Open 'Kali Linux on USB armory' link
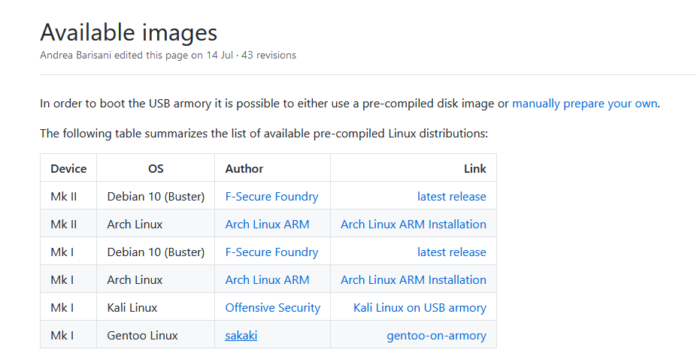The image size is (697, 362). tap(420, 307)
